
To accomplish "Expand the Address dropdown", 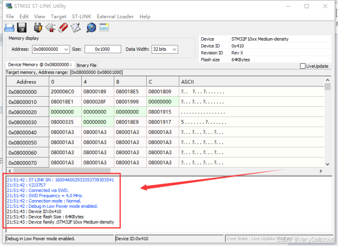I will [x=66, y=49].
